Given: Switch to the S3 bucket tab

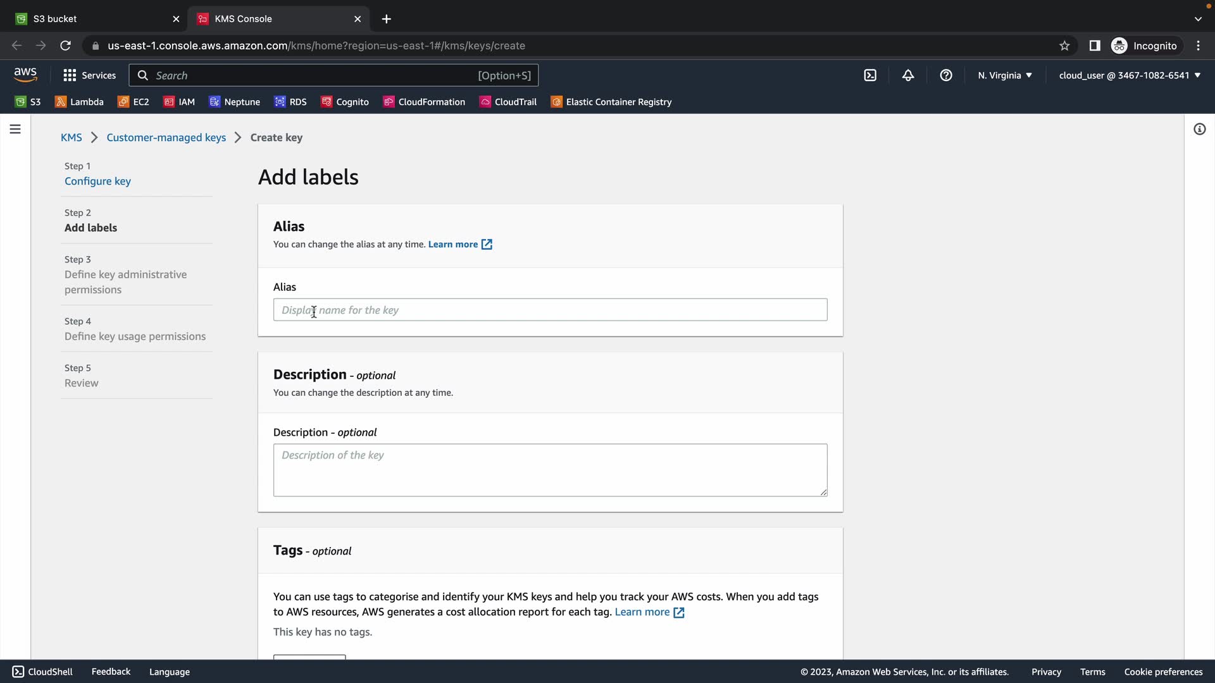Looking at the screenshot, I should (x=95, y=19).
